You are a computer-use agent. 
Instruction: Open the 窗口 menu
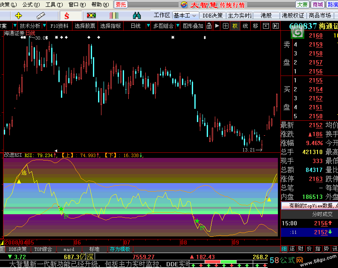click(x=77, y=4)
